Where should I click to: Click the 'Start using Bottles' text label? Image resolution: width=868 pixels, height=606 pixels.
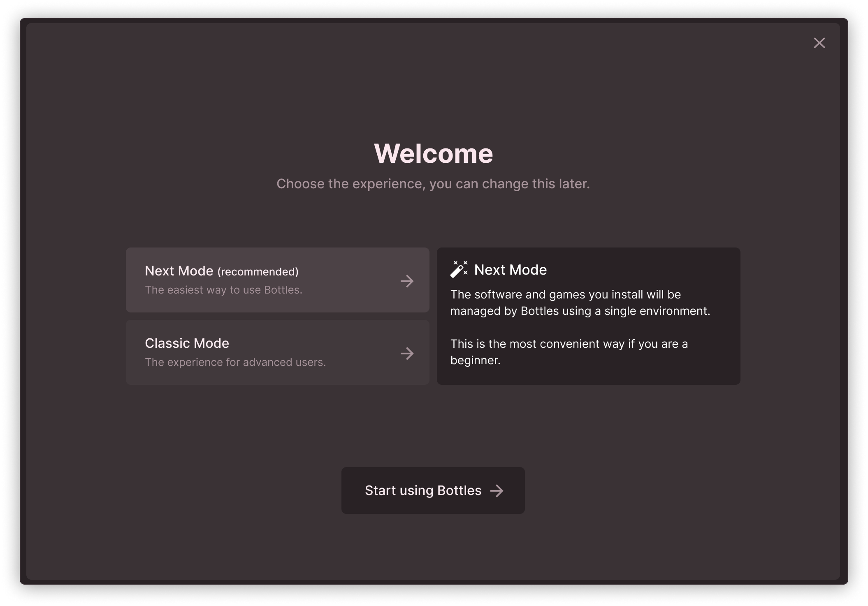pyautogui.click(x=423, y=490)
